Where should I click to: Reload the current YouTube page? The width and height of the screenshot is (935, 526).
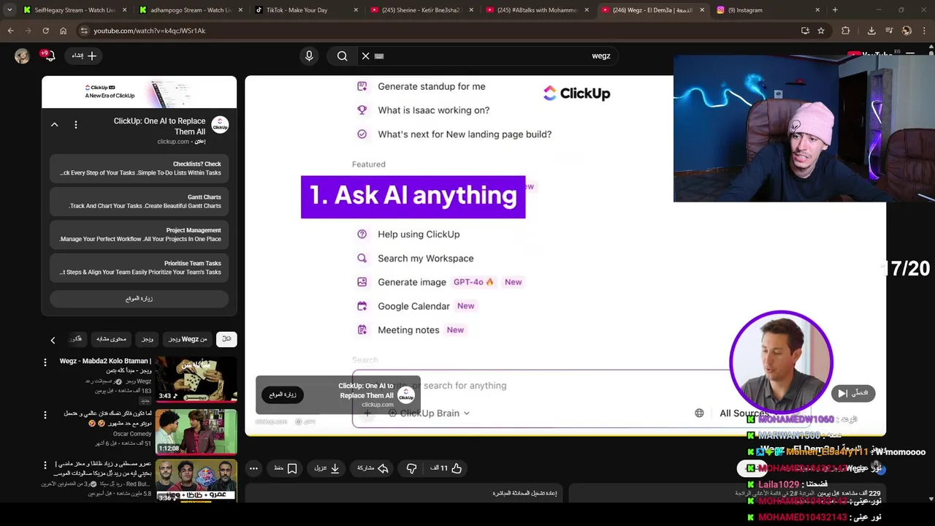[45, 31]
